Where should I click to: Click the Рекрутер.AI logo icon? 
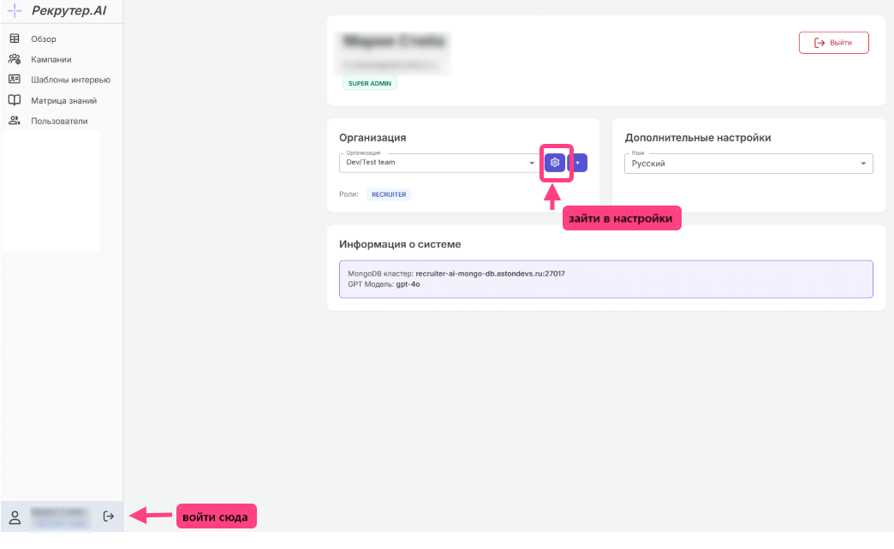click(x=15, y=11)
